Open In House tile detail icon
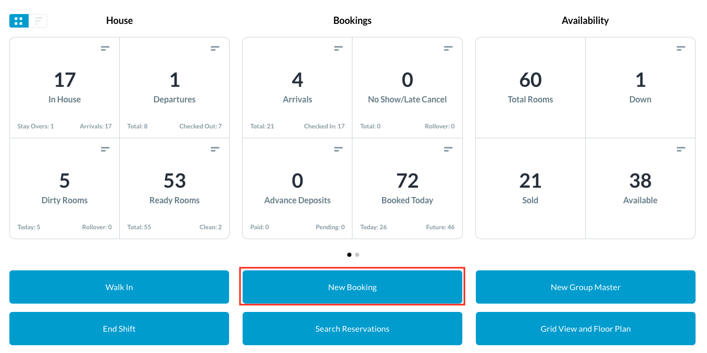The image size is (707, 353). [x=105, y=48]
